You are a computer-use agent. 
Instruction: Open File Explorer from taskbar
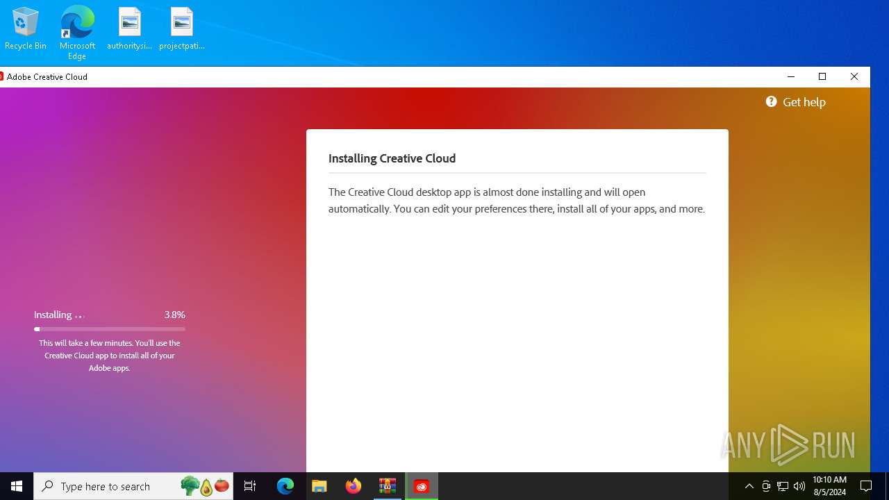click(319, 486)
